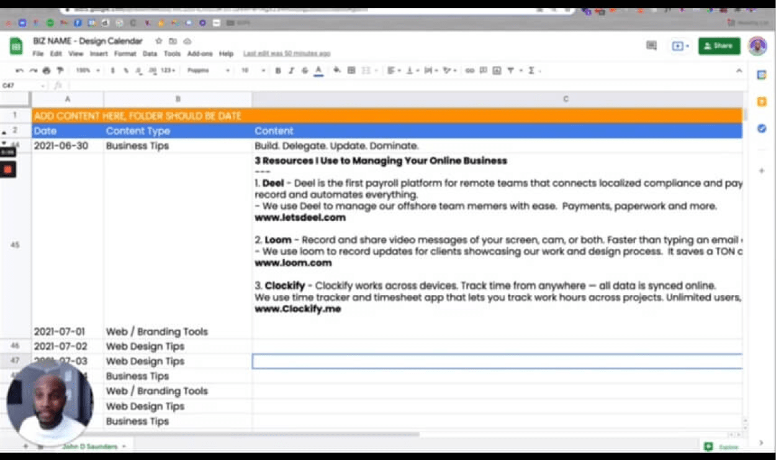Redo the last action
This screenshot has height=460, width=776.
tap(33, 71)
